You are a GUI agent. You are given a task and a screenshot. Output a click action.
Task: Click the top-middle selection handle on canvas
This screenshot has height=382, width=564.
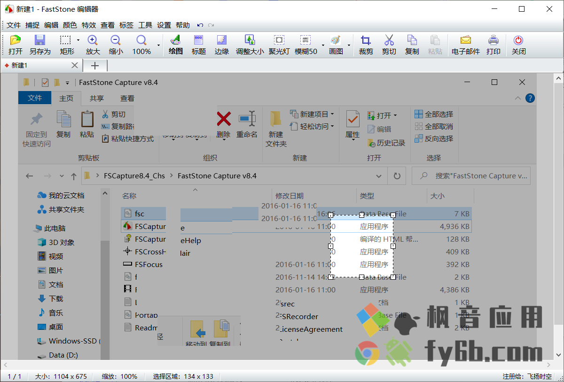click(x=361, y=215)
